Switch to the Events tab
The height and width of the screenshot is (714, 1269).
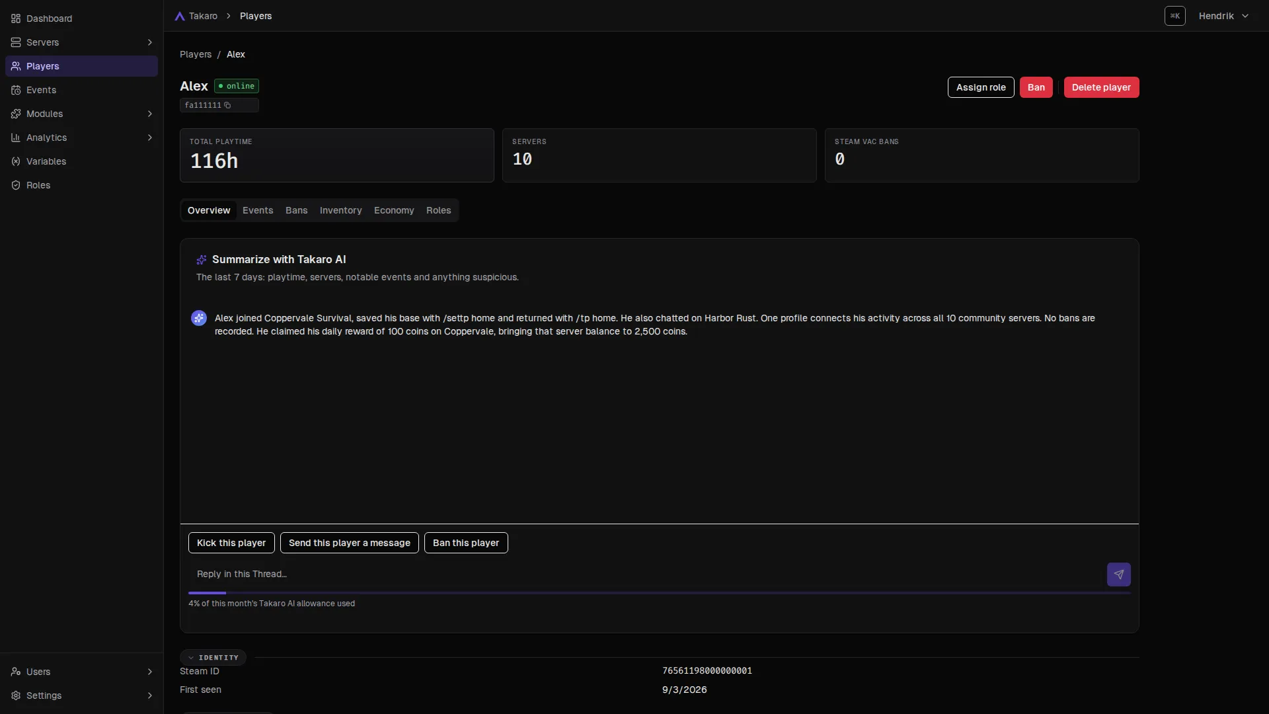tap(258, 210)
